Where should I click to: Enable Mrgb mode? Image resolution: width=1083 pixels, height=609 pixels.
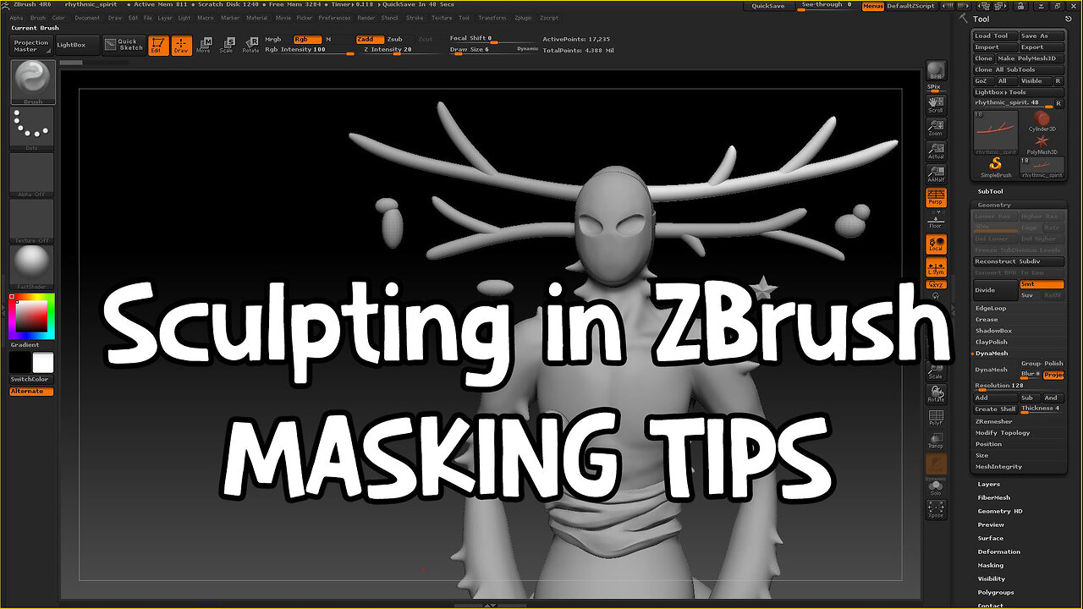(274, 39)
